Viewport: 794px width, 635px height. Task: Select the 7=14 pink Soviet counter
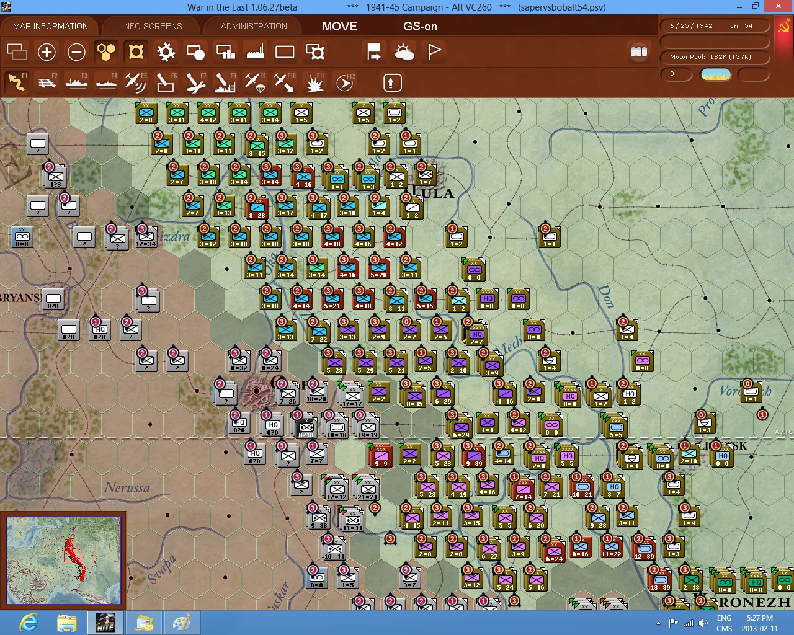pos(522,489)
